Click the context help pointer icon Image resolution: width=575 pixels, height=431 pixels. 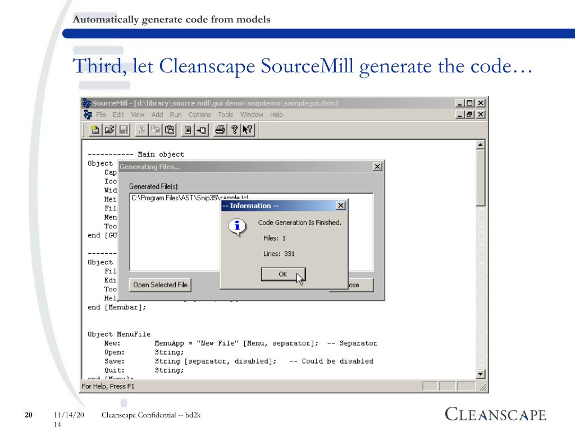coord(248,130)
